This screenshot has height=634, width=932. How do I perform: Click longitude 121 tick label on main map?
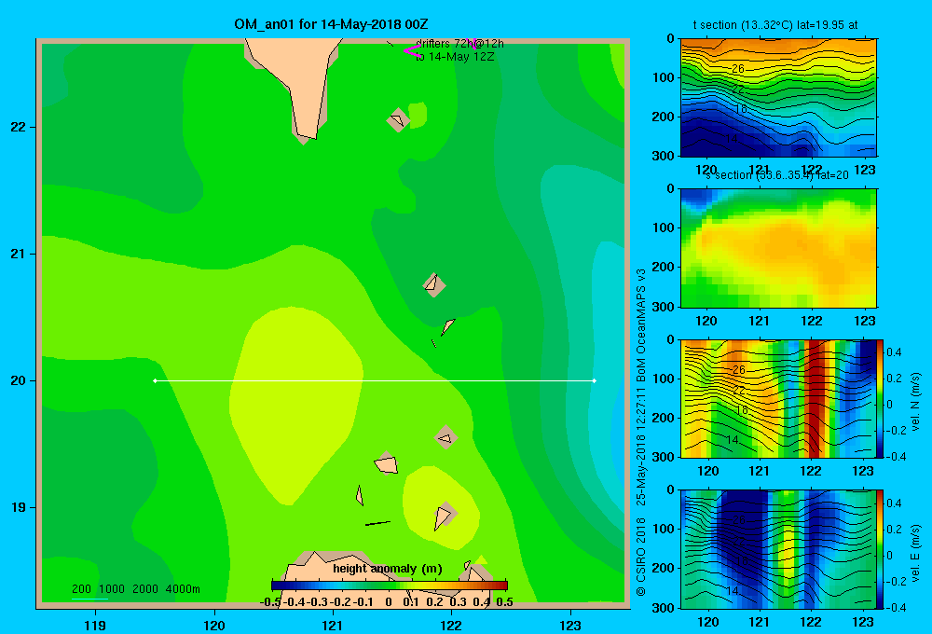coord(333,625)
